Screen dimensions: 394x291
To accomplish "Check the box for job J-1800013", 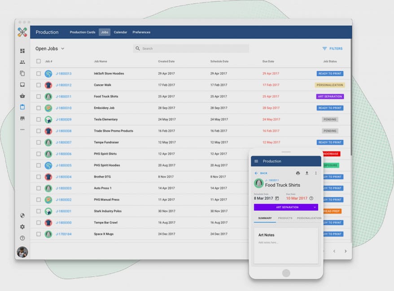I will pyautogui.click(x=39, y=74).
